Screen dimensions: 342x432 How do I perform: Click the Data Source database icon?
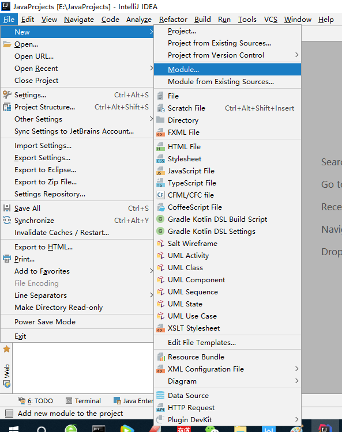pyautogui.click(x=160, y=395)
